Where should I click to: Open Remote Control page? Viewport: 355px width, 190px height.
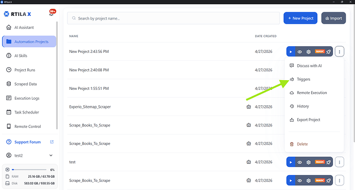29,126
